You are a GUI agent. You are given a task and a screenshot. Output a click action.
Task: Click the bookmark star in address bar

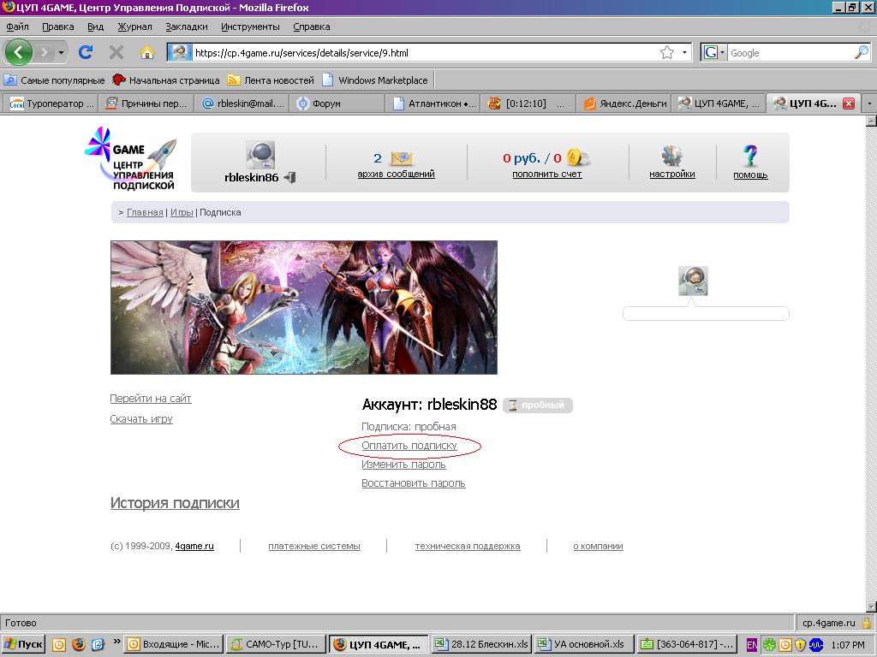(x=666, y=52)
